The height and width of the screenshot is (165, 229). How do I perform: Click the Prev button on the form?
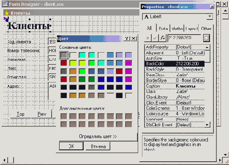tap(42, 114)
